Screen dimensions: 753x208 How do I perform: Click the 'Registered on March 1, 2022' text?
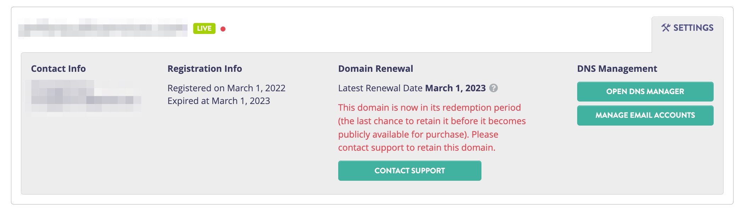(227, 88)
